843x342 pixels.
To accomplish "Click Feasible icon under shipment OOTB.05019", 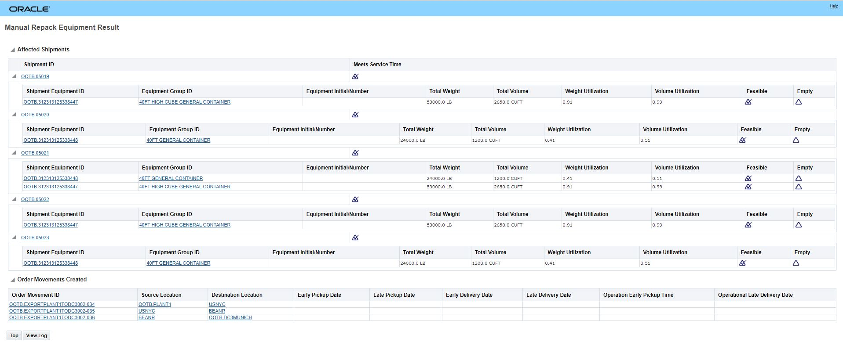I will [x=748, y=102].
